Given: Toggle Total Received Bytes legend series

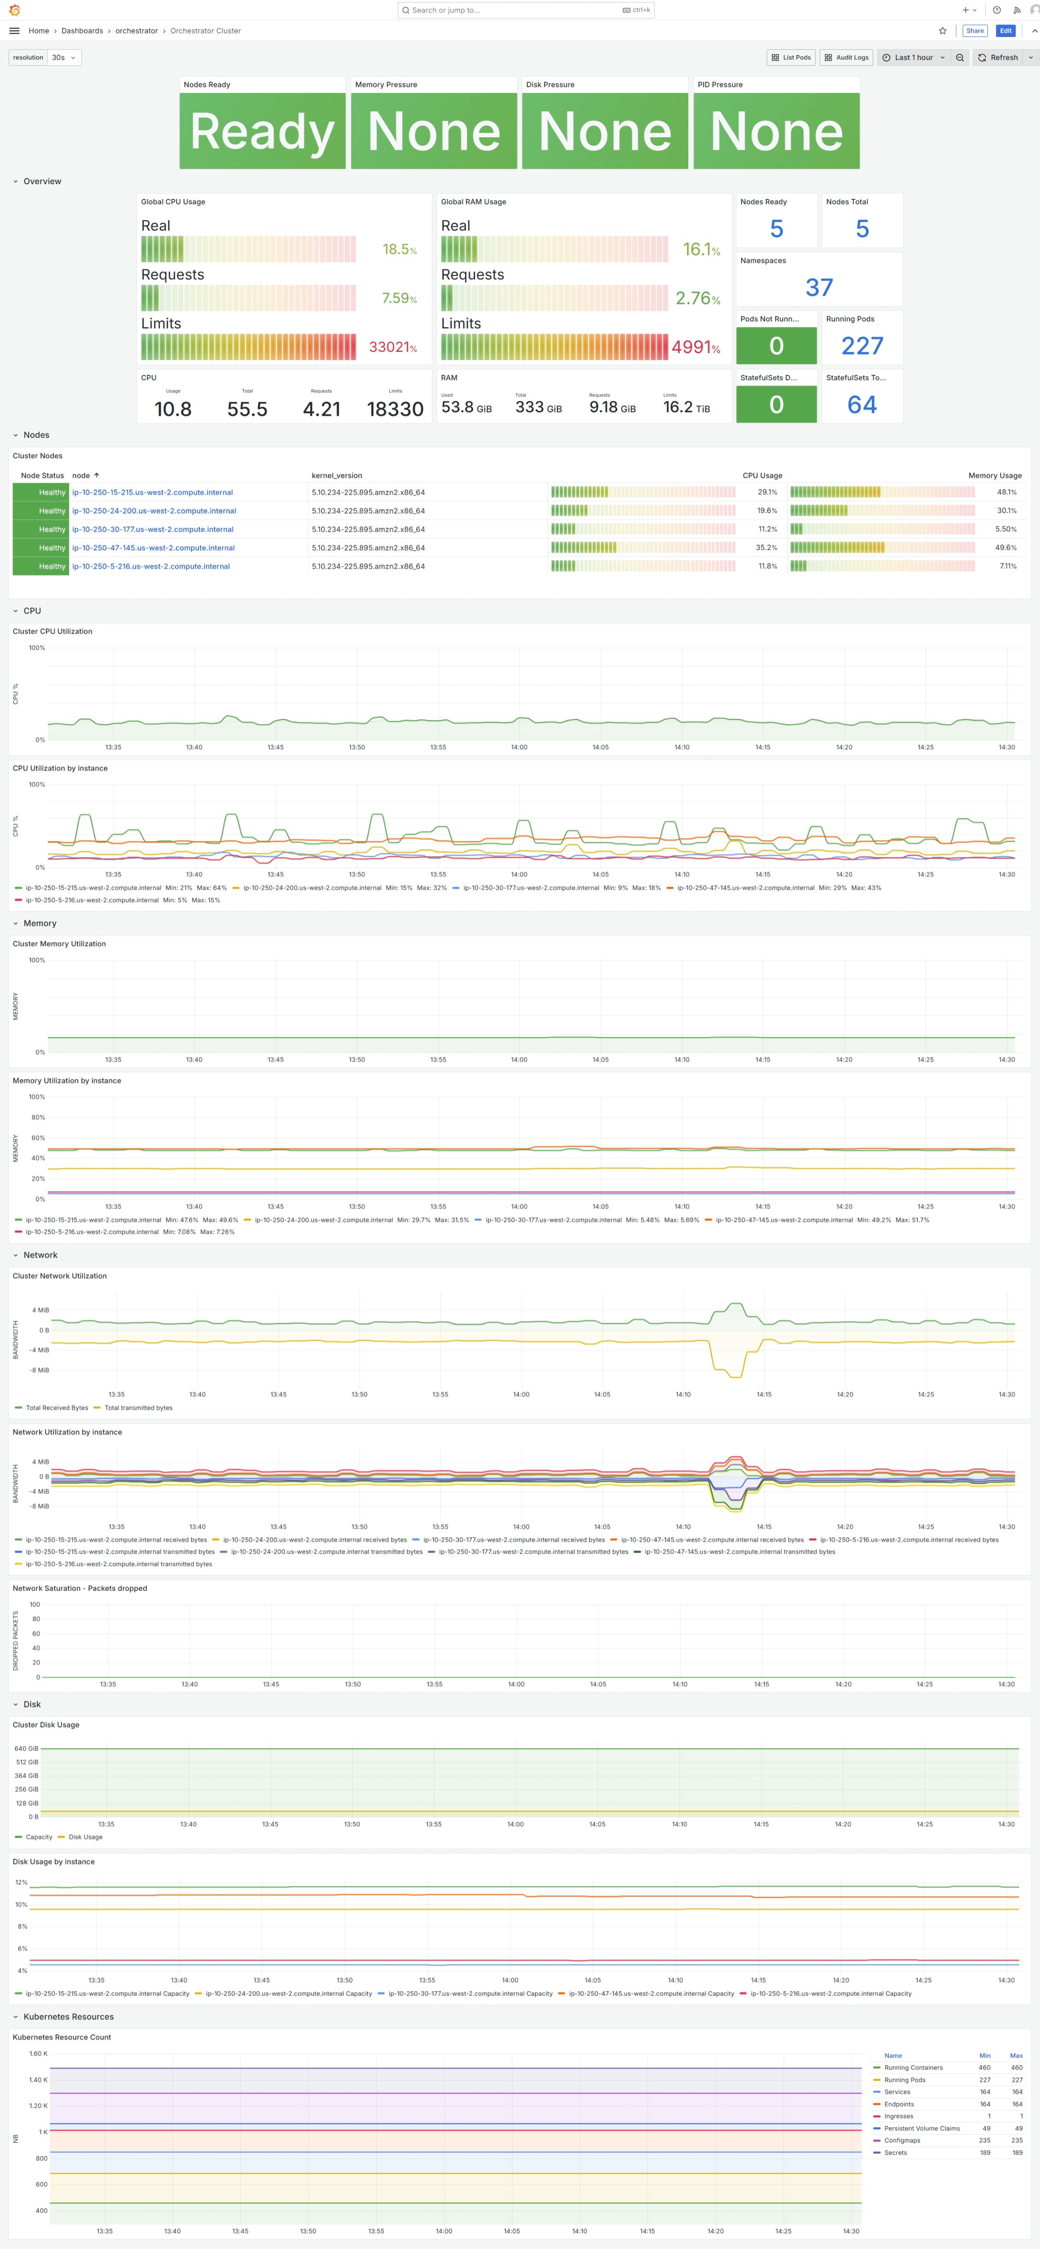Looking at the screenshot, I should tap(56, 1407).
